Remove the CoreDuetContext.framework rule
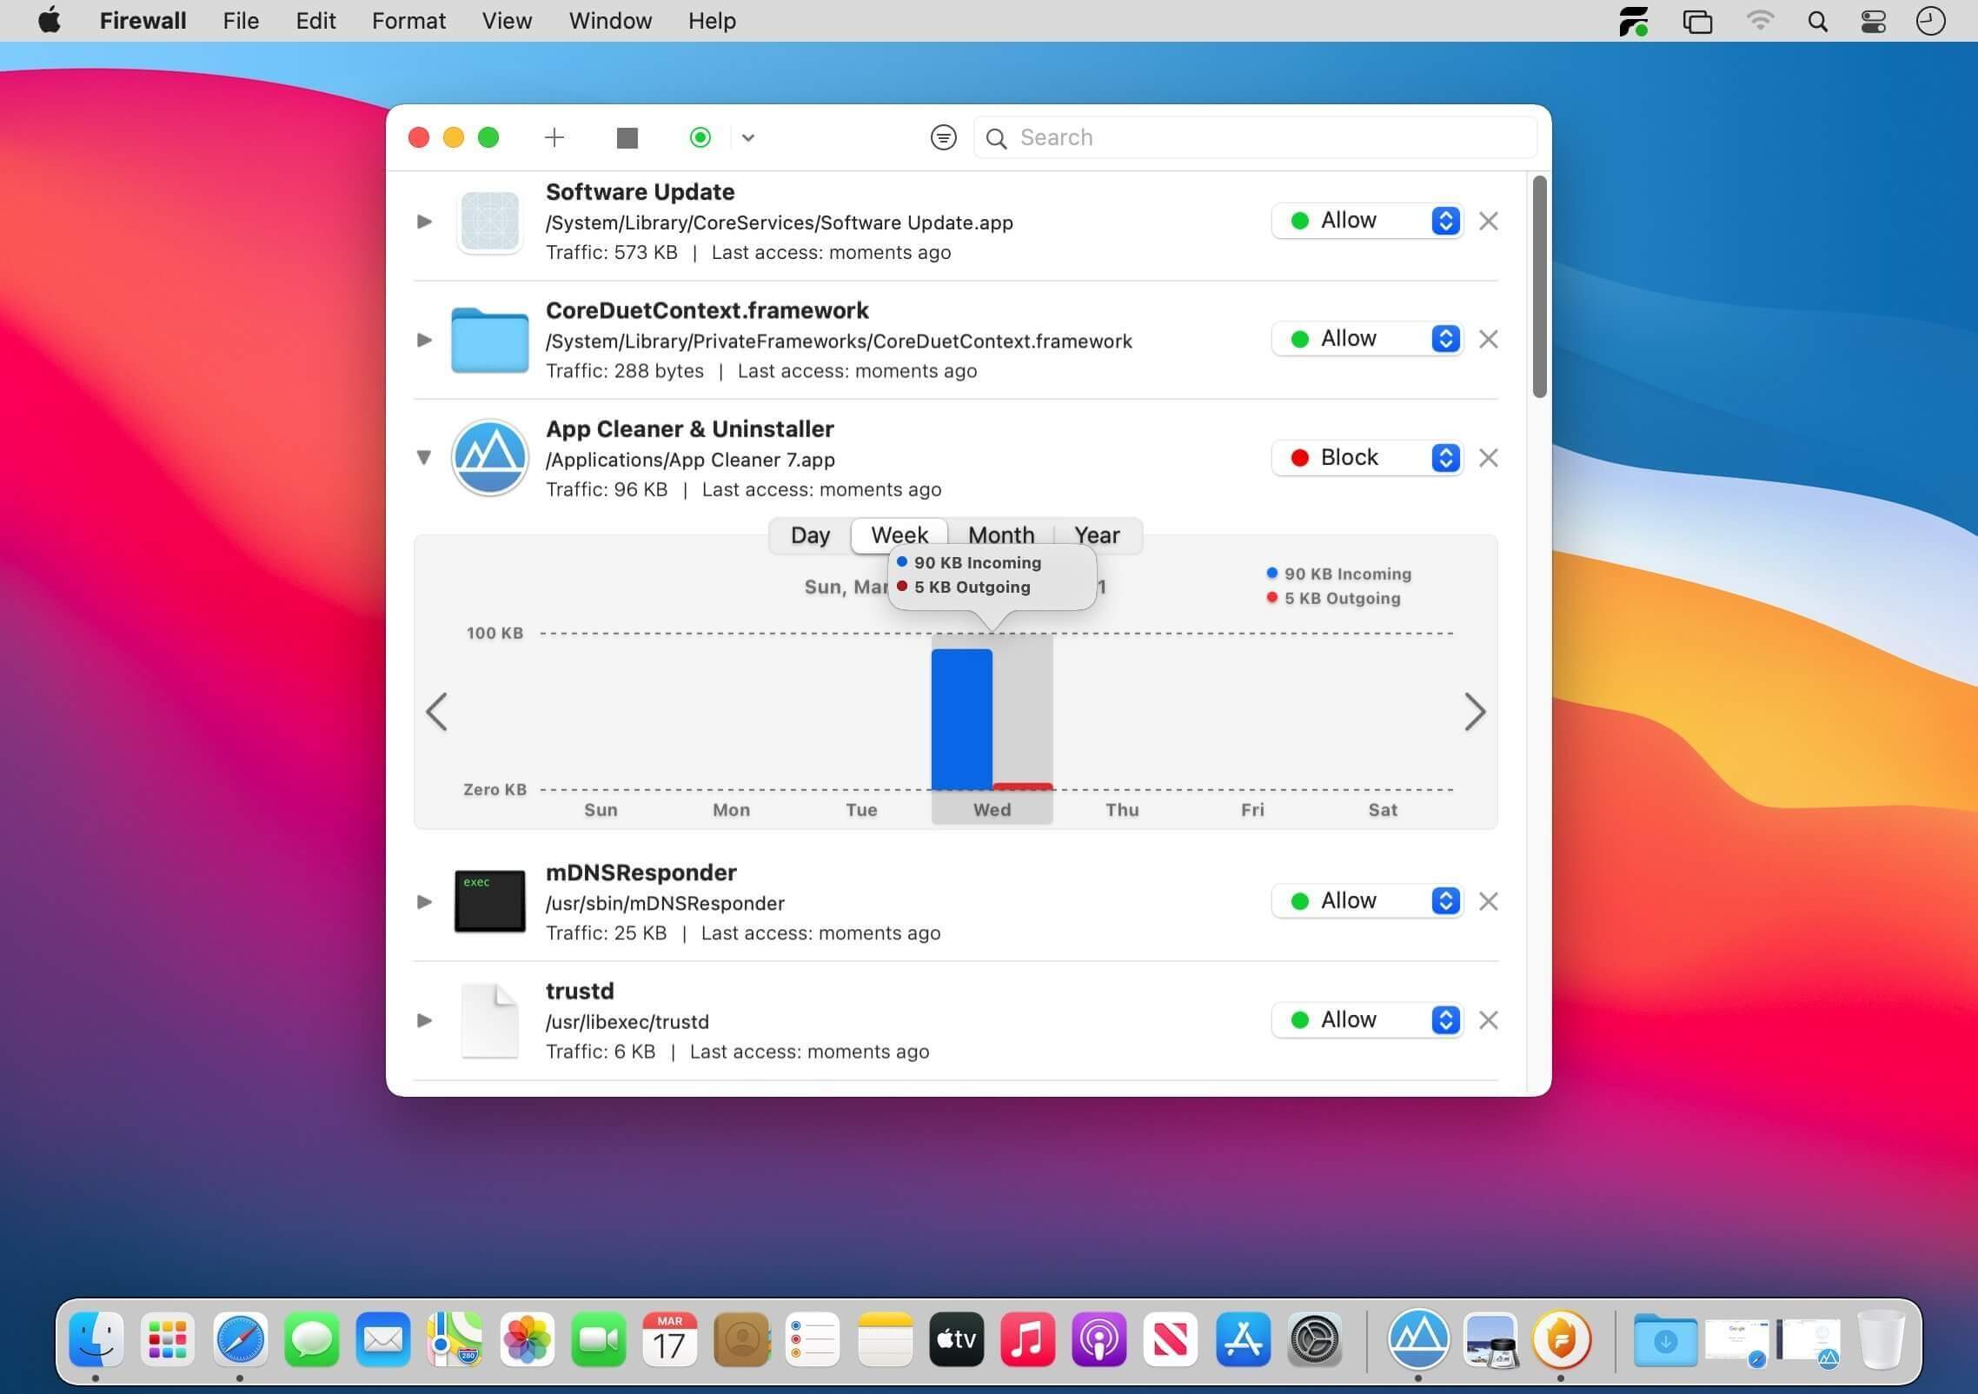Image resolution: width=1978 pixels, height=1394 pixels. click(1488, 339)
